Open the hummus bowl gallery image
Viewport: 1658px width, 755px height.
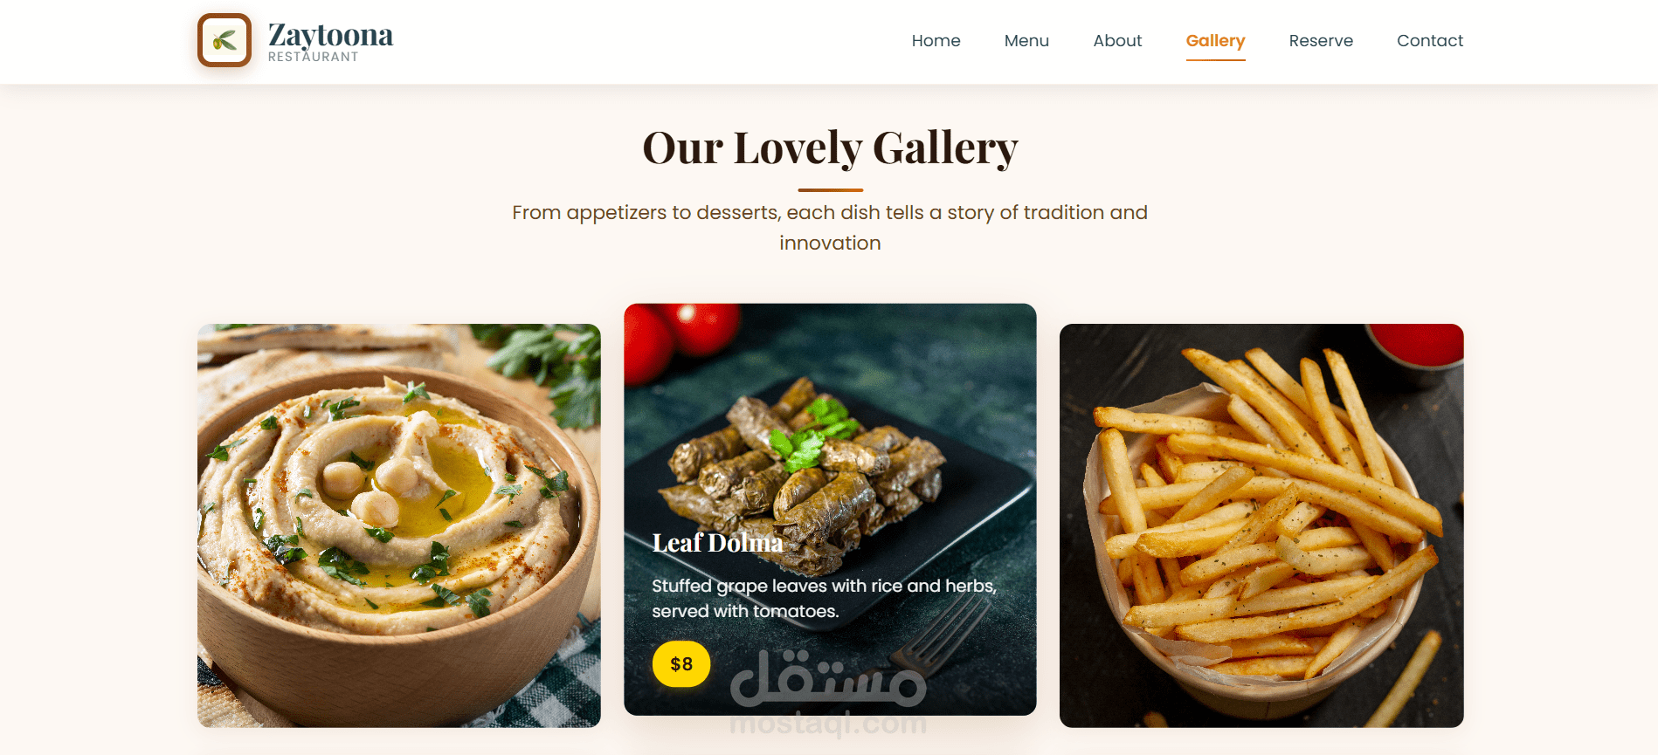(x=399, y=525)
